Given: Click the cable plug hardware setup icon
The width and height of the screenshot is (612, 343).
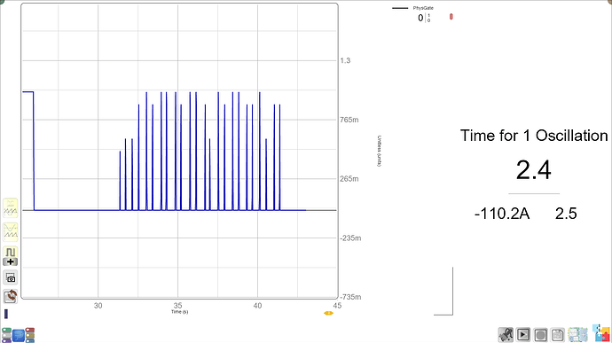Looking at the screenshot, I should click(506, 334).
